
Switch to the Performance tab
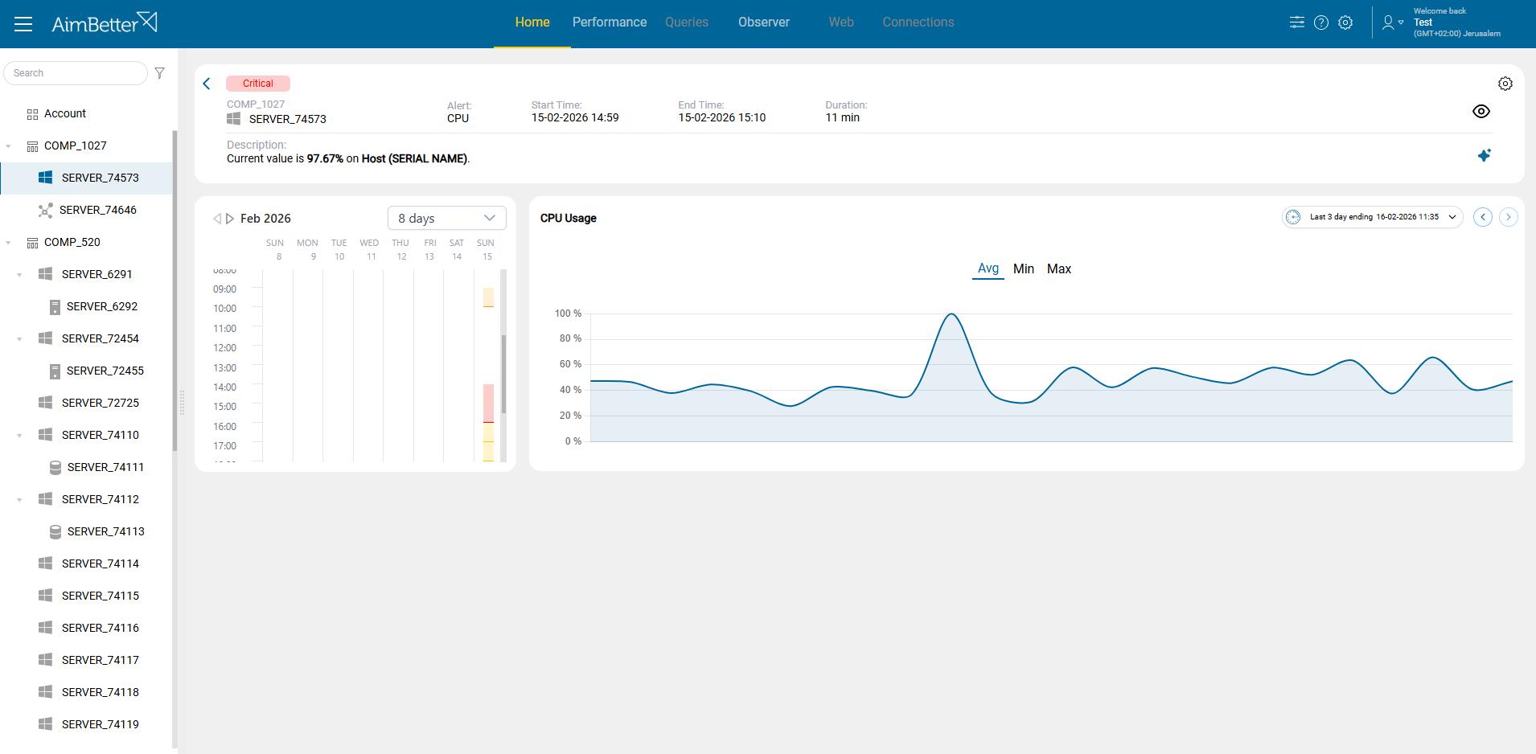(609, 23)
